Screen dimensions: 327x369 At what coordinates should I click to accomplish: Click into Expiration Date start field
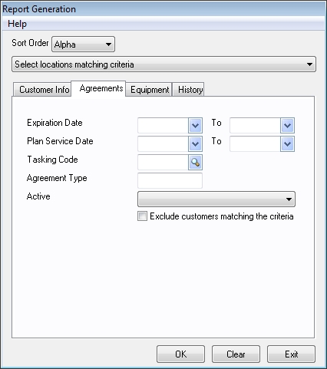click(163, 125)
